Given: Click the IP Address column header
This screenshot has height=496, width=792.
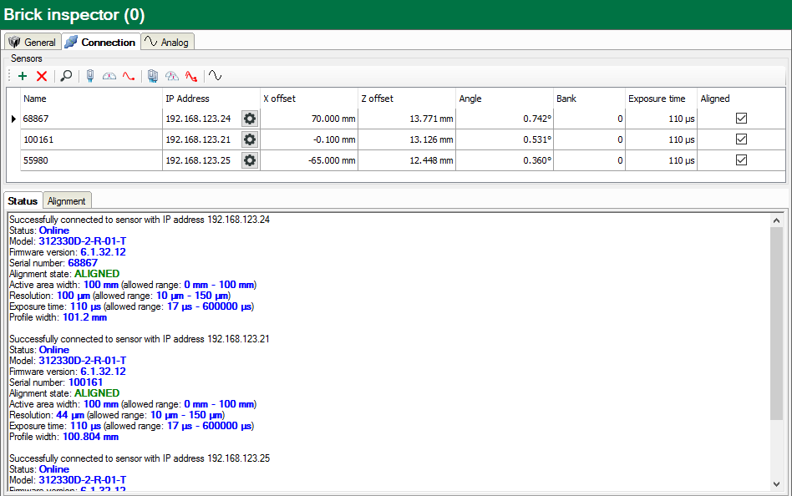Looking at the screenshot, I should (187, 99).
